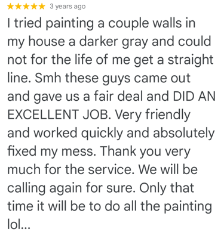The image size is (224, 235).
Task: Click the fifth (last) gold rating star
Action: point(41,7)
